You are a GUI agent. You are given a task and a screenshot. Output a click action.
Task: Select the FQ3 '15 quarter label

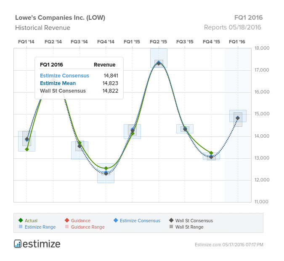pos(185,42)
